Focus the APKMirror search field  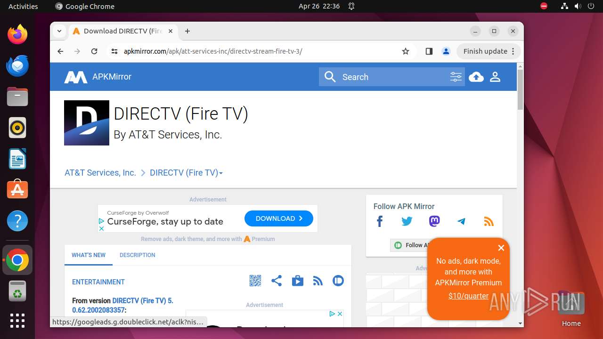point(392,77)
